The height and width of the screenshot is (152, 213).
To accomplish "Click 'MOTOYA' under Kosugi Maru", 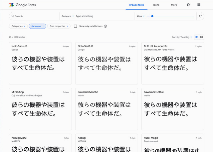I will (16, 141).
